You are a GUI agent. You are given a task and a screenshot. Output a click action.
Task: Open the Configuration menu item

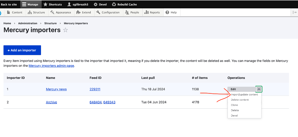click(108, 12)
